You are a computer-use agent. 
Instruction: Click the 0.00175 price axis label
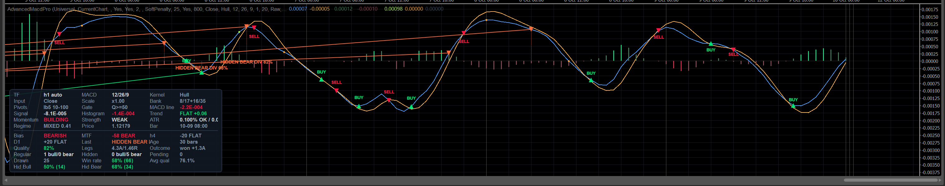[930, 10]
